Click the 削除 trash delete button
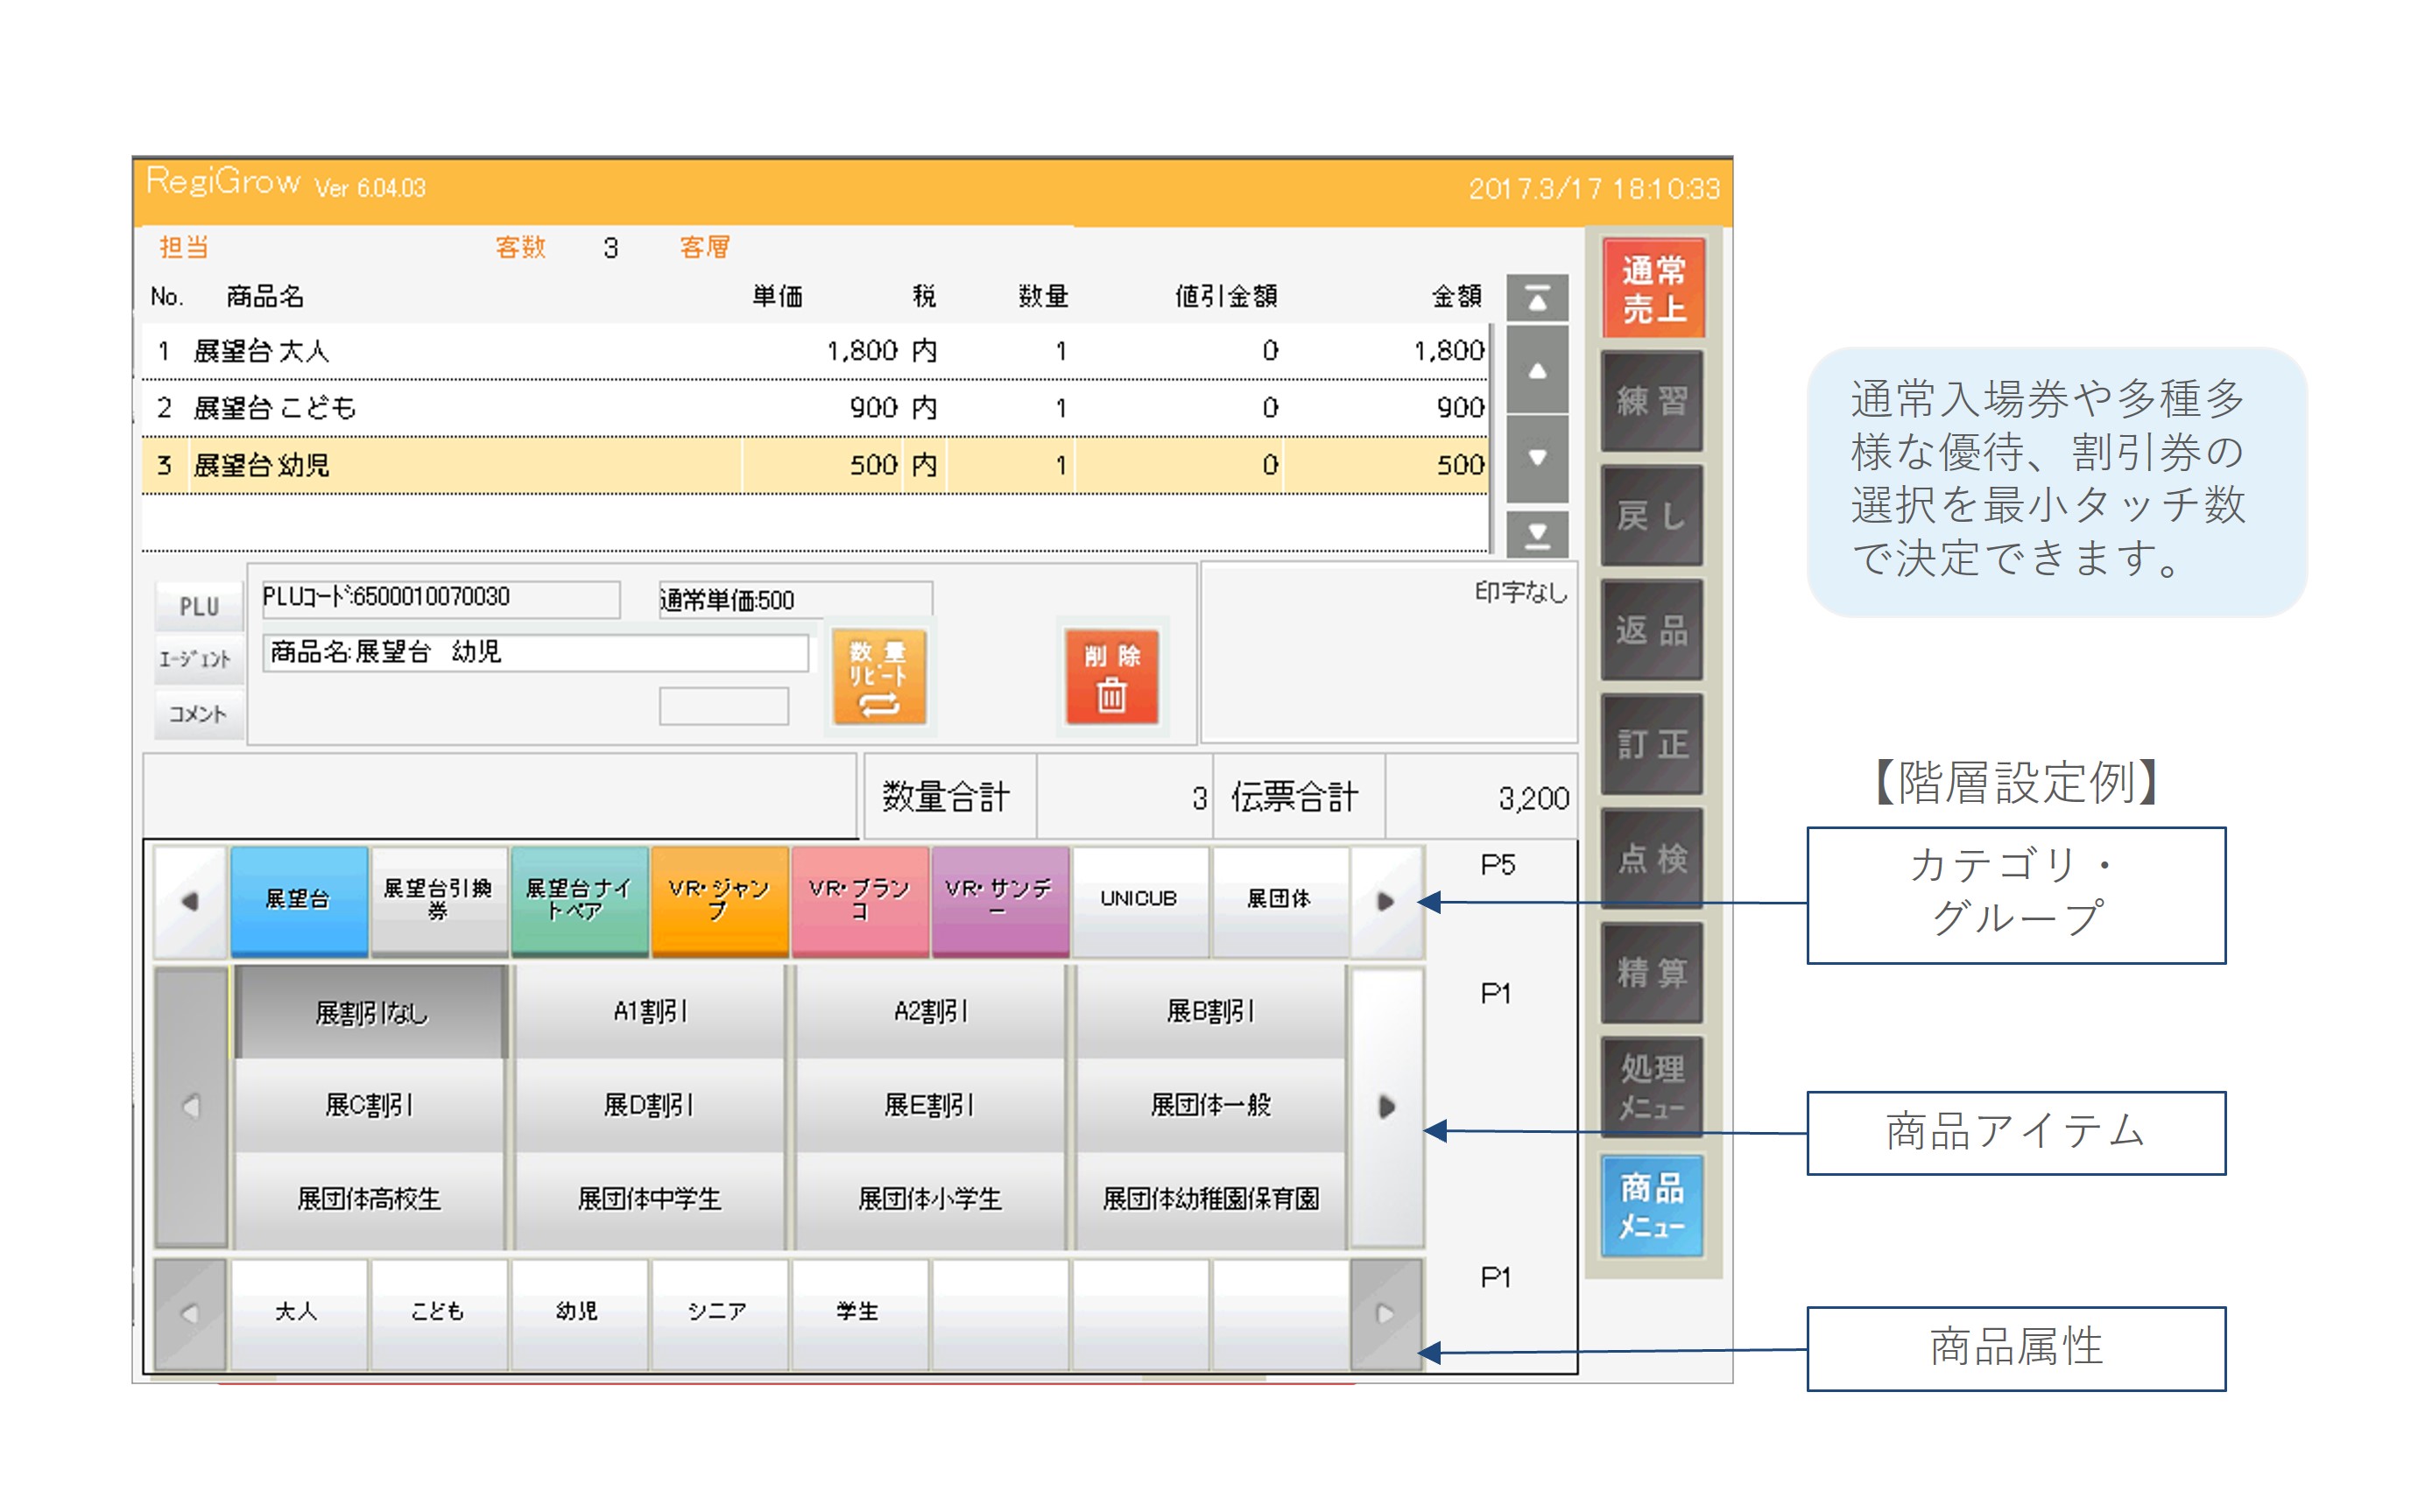Image resolution: width=2418 pixels, height=1512 pixels. [x=1111, y=676]
